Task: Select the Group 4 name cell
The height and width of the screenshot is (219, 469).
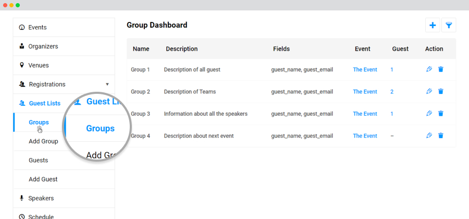Action: click(140, 136)
